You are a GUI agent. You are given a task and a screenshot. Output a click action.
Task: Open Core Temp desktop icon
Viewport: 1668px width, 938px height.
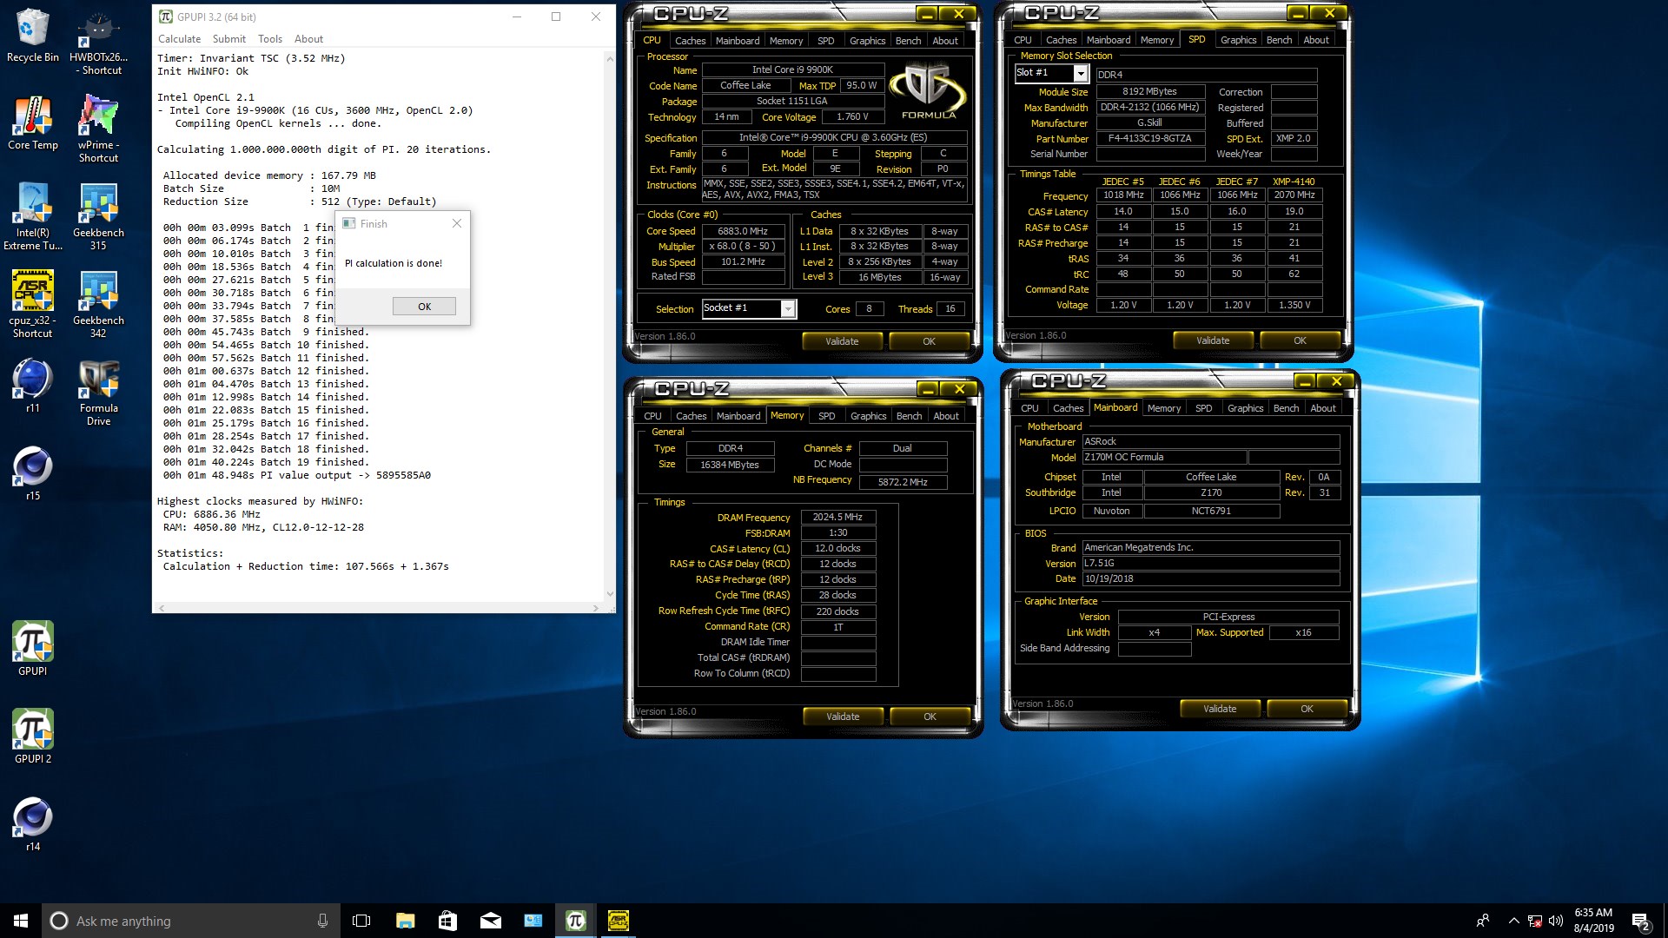click(32, 122)
